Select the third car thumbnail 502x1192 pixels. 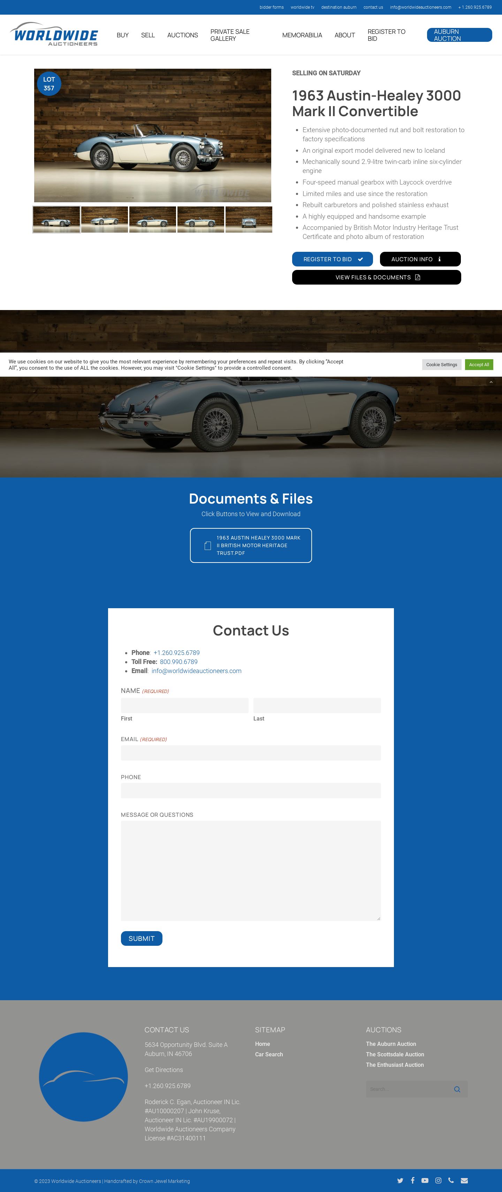pos(153,219)
